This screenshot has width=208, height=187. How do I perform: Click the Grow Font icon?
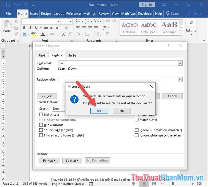pyautogui.click(x=64, y=34)
